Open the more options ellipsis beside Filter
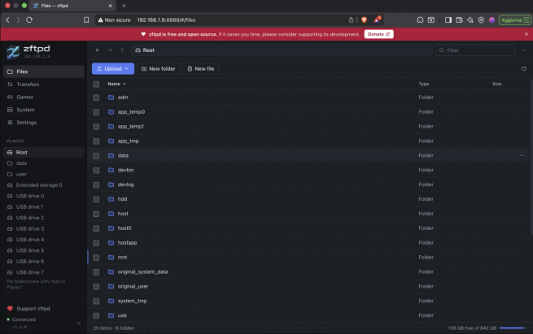 click(524, 50)
